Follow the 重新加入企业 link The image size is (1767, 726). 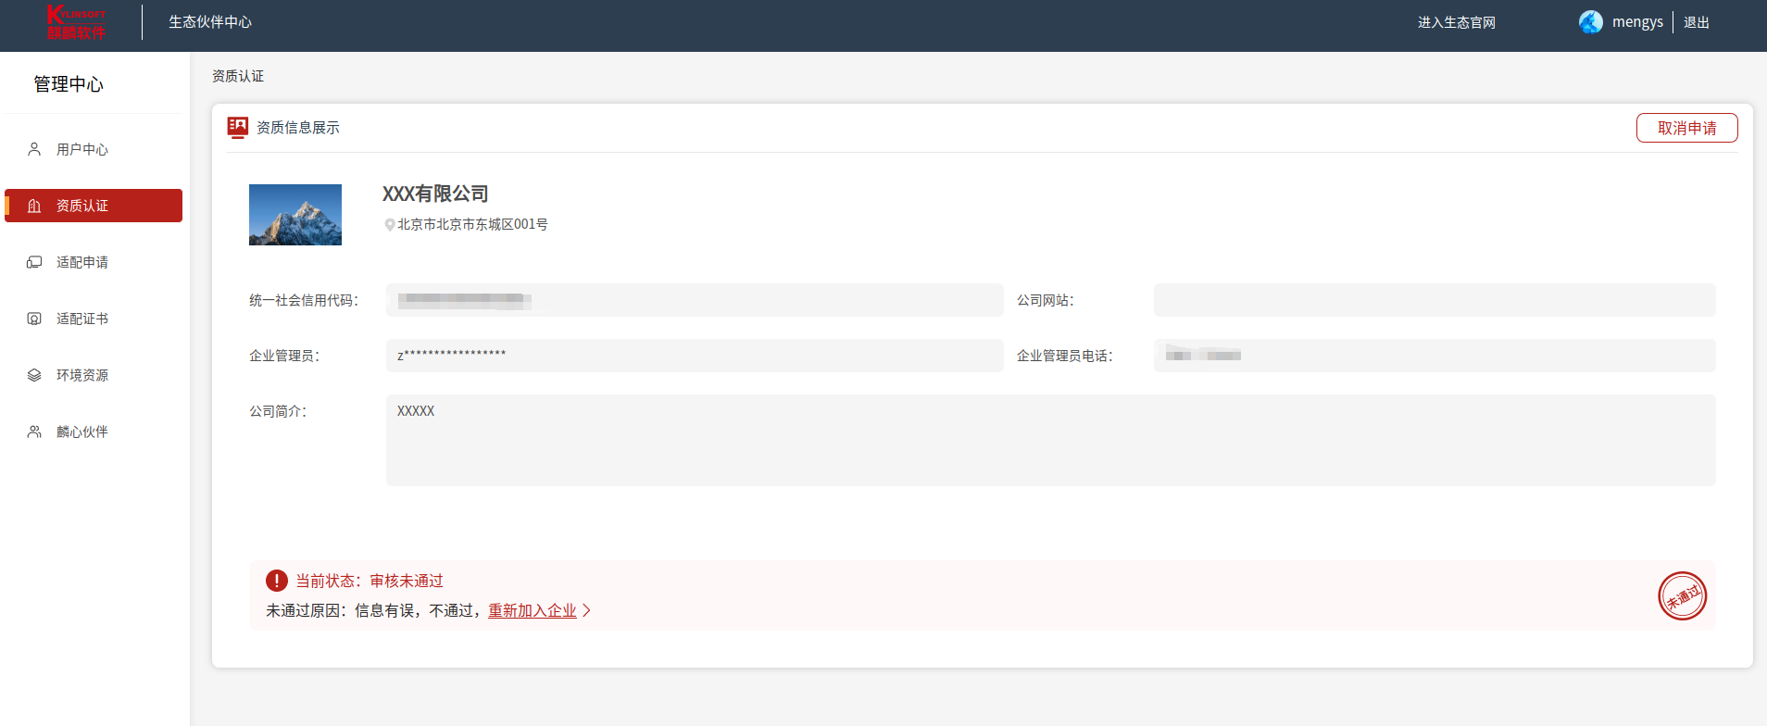(x=532, y=610)
